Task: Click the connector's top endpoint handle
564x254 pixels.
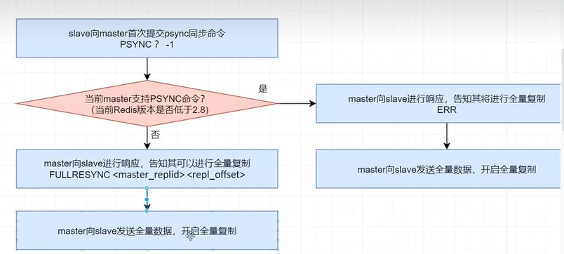Action: pyautogui.click(x=147, y=188)
